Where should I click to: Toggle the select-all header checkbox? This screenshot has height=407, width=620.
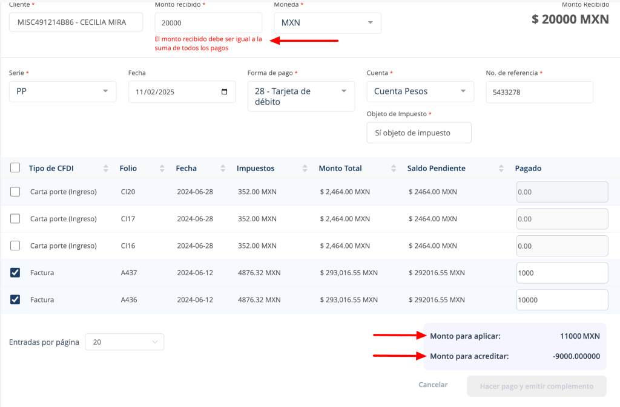[15, 168]
